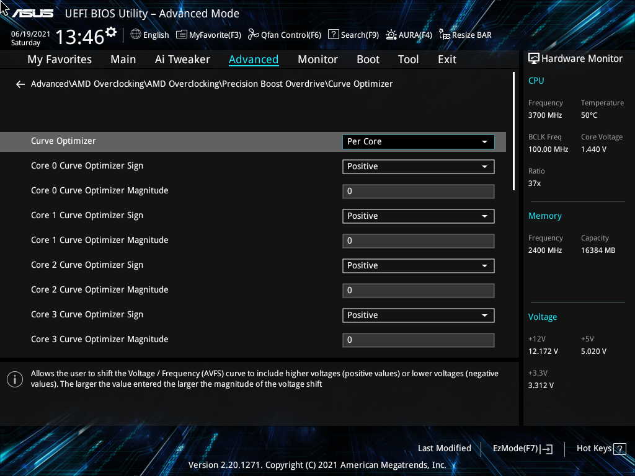Screen dimensions: 635x476
Task: Go back using the breadcrumb arrow
Action: 20,84
